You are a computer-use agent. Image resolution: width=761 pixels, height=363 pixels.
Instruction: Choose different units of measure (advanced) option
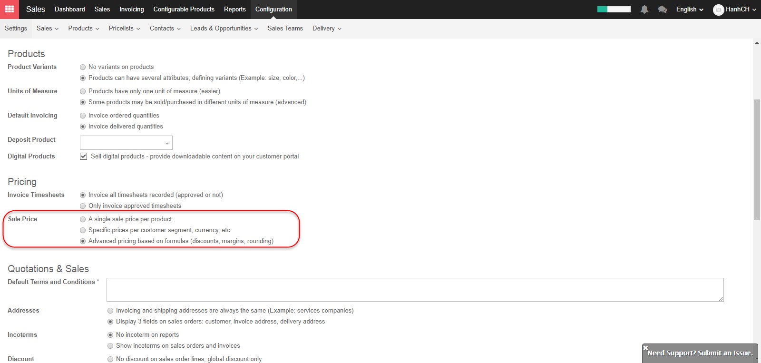point(83,102)
